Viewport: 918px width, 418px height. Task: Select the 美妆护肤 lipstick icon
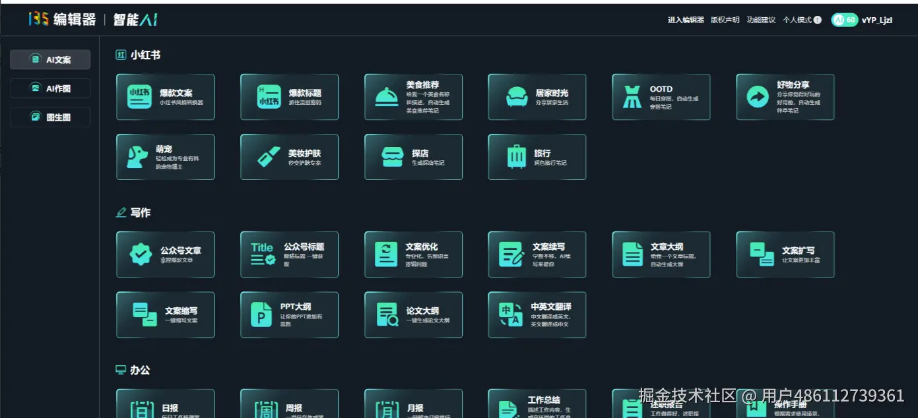click(x=269, y=157)
